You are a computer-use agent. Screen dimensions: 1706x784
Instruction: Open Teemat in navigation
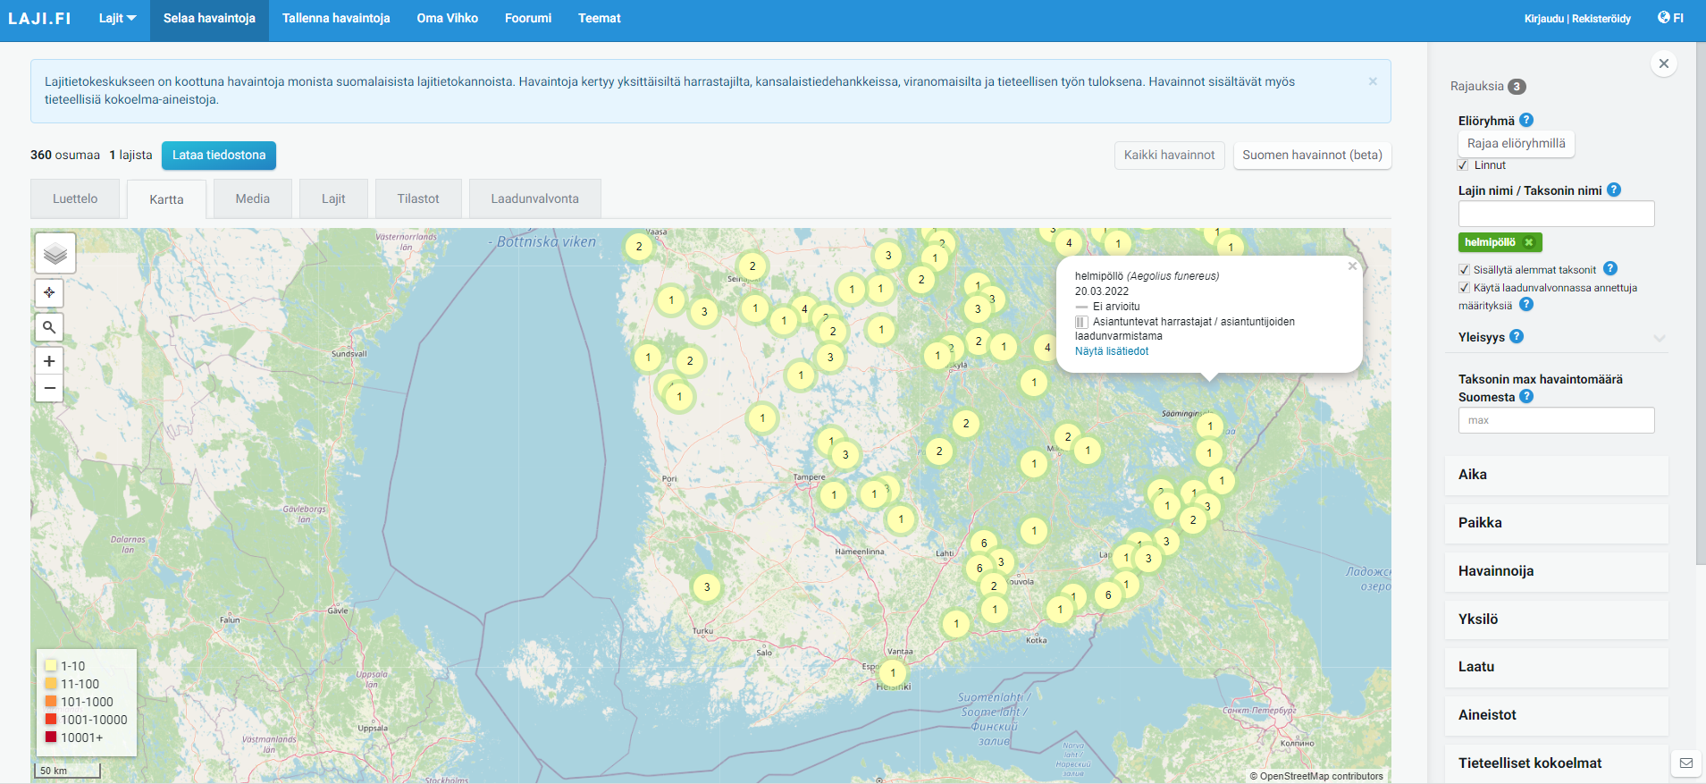(599, 19)
